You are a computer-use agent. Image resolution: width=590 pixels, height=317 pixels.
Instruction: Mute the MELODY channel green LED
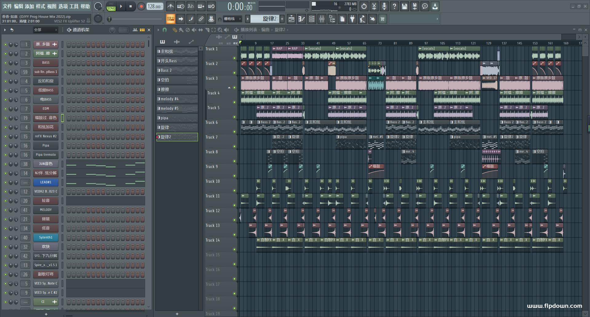(5, 210)
